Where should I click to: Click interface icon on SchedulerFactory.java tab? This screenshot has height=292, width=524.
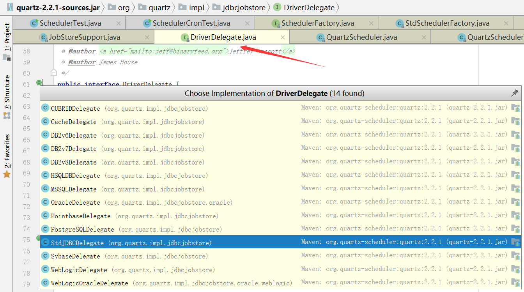click(x=276, y=23)
